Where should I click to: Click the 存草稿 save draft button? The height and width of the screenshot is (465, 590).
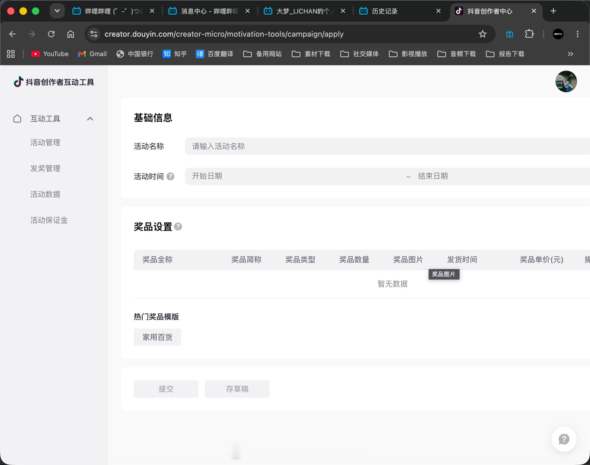pos(237,389)
